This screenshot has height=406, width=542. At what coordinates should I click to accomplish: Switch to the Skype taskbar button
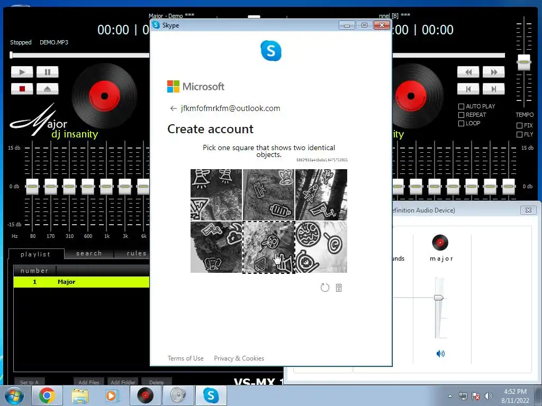coord(211,395)
